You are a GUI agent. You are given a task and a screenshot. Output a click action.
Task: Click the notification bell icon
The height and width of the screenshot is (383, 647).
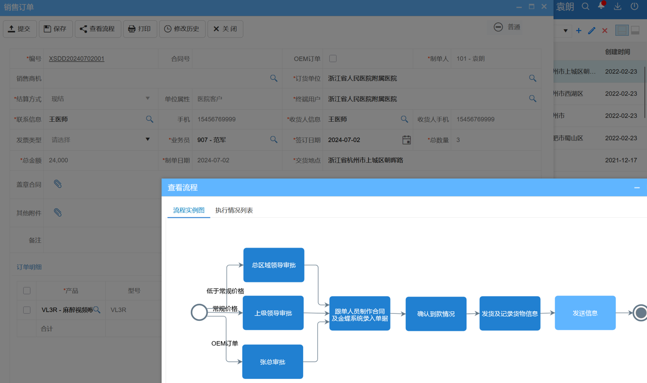(601, 6)
